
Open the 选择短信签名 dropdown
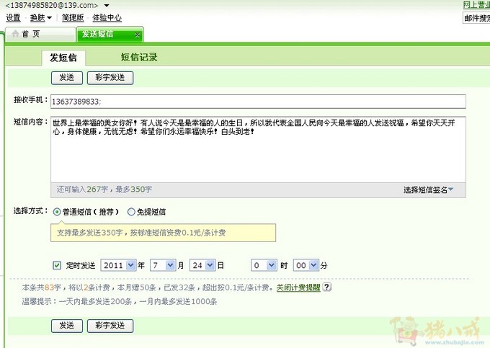point(428,190)
